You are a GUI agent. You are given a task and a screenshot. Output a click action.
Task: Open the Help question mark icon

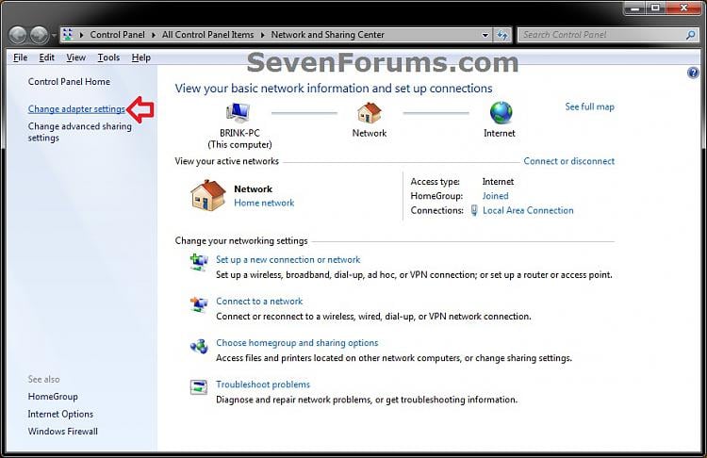click(693, 73)
